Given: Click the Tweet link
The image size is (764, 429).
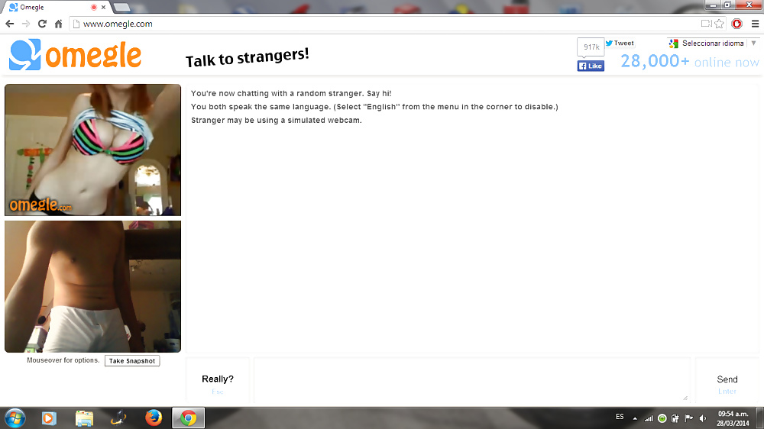Looking at the screenshot, I should pyautogui.click(x=620, y=44).
